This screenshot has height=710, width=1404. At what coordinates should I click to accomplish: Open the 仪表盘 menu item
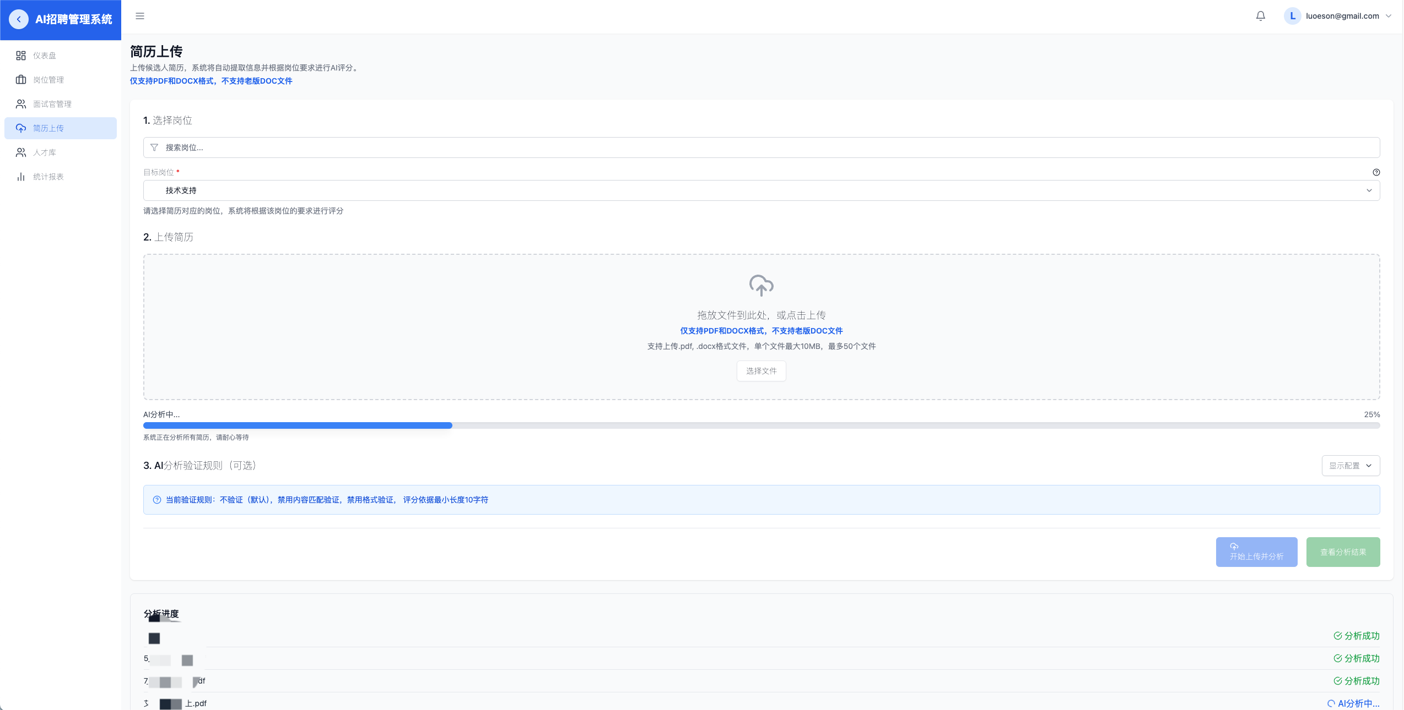pos(44,56)
